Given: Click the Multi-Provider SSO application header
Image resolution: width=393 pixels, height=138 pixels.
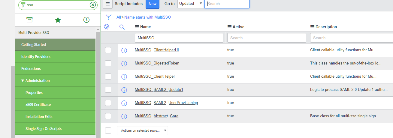Looking at the screenshot, I should click(34, 32).
